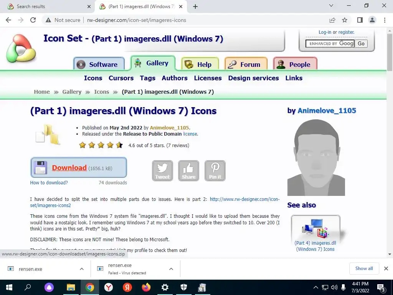The height and width of the screenshot is (295, 393).
Task: Click the Pin it button
Action: tap(215, 171)
